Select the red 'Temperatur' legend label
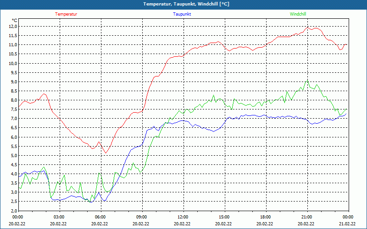 (x=66, y=14)
